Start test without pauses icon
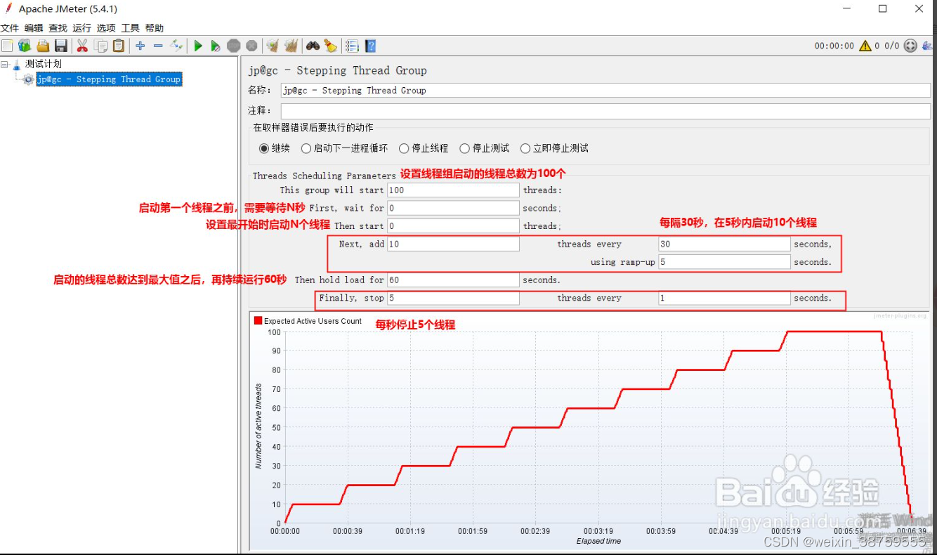Screen dimensions: 937x555 [216, 46]
